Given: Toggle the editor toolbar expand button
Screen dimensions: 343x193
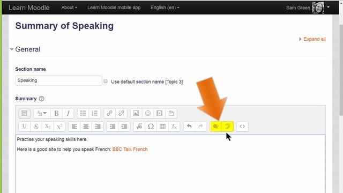Looking at the screenshot, I should pyautogui.click(x=24, y=113).
